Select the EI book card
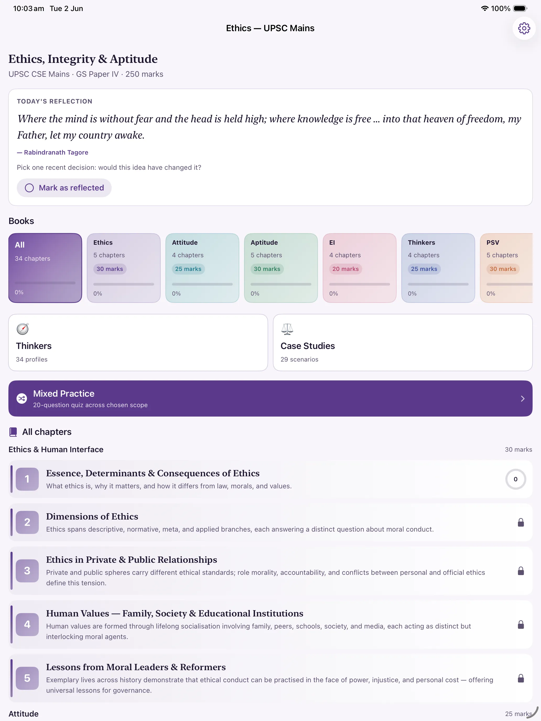This screenshot has width=541, height=721. [360, 268]
